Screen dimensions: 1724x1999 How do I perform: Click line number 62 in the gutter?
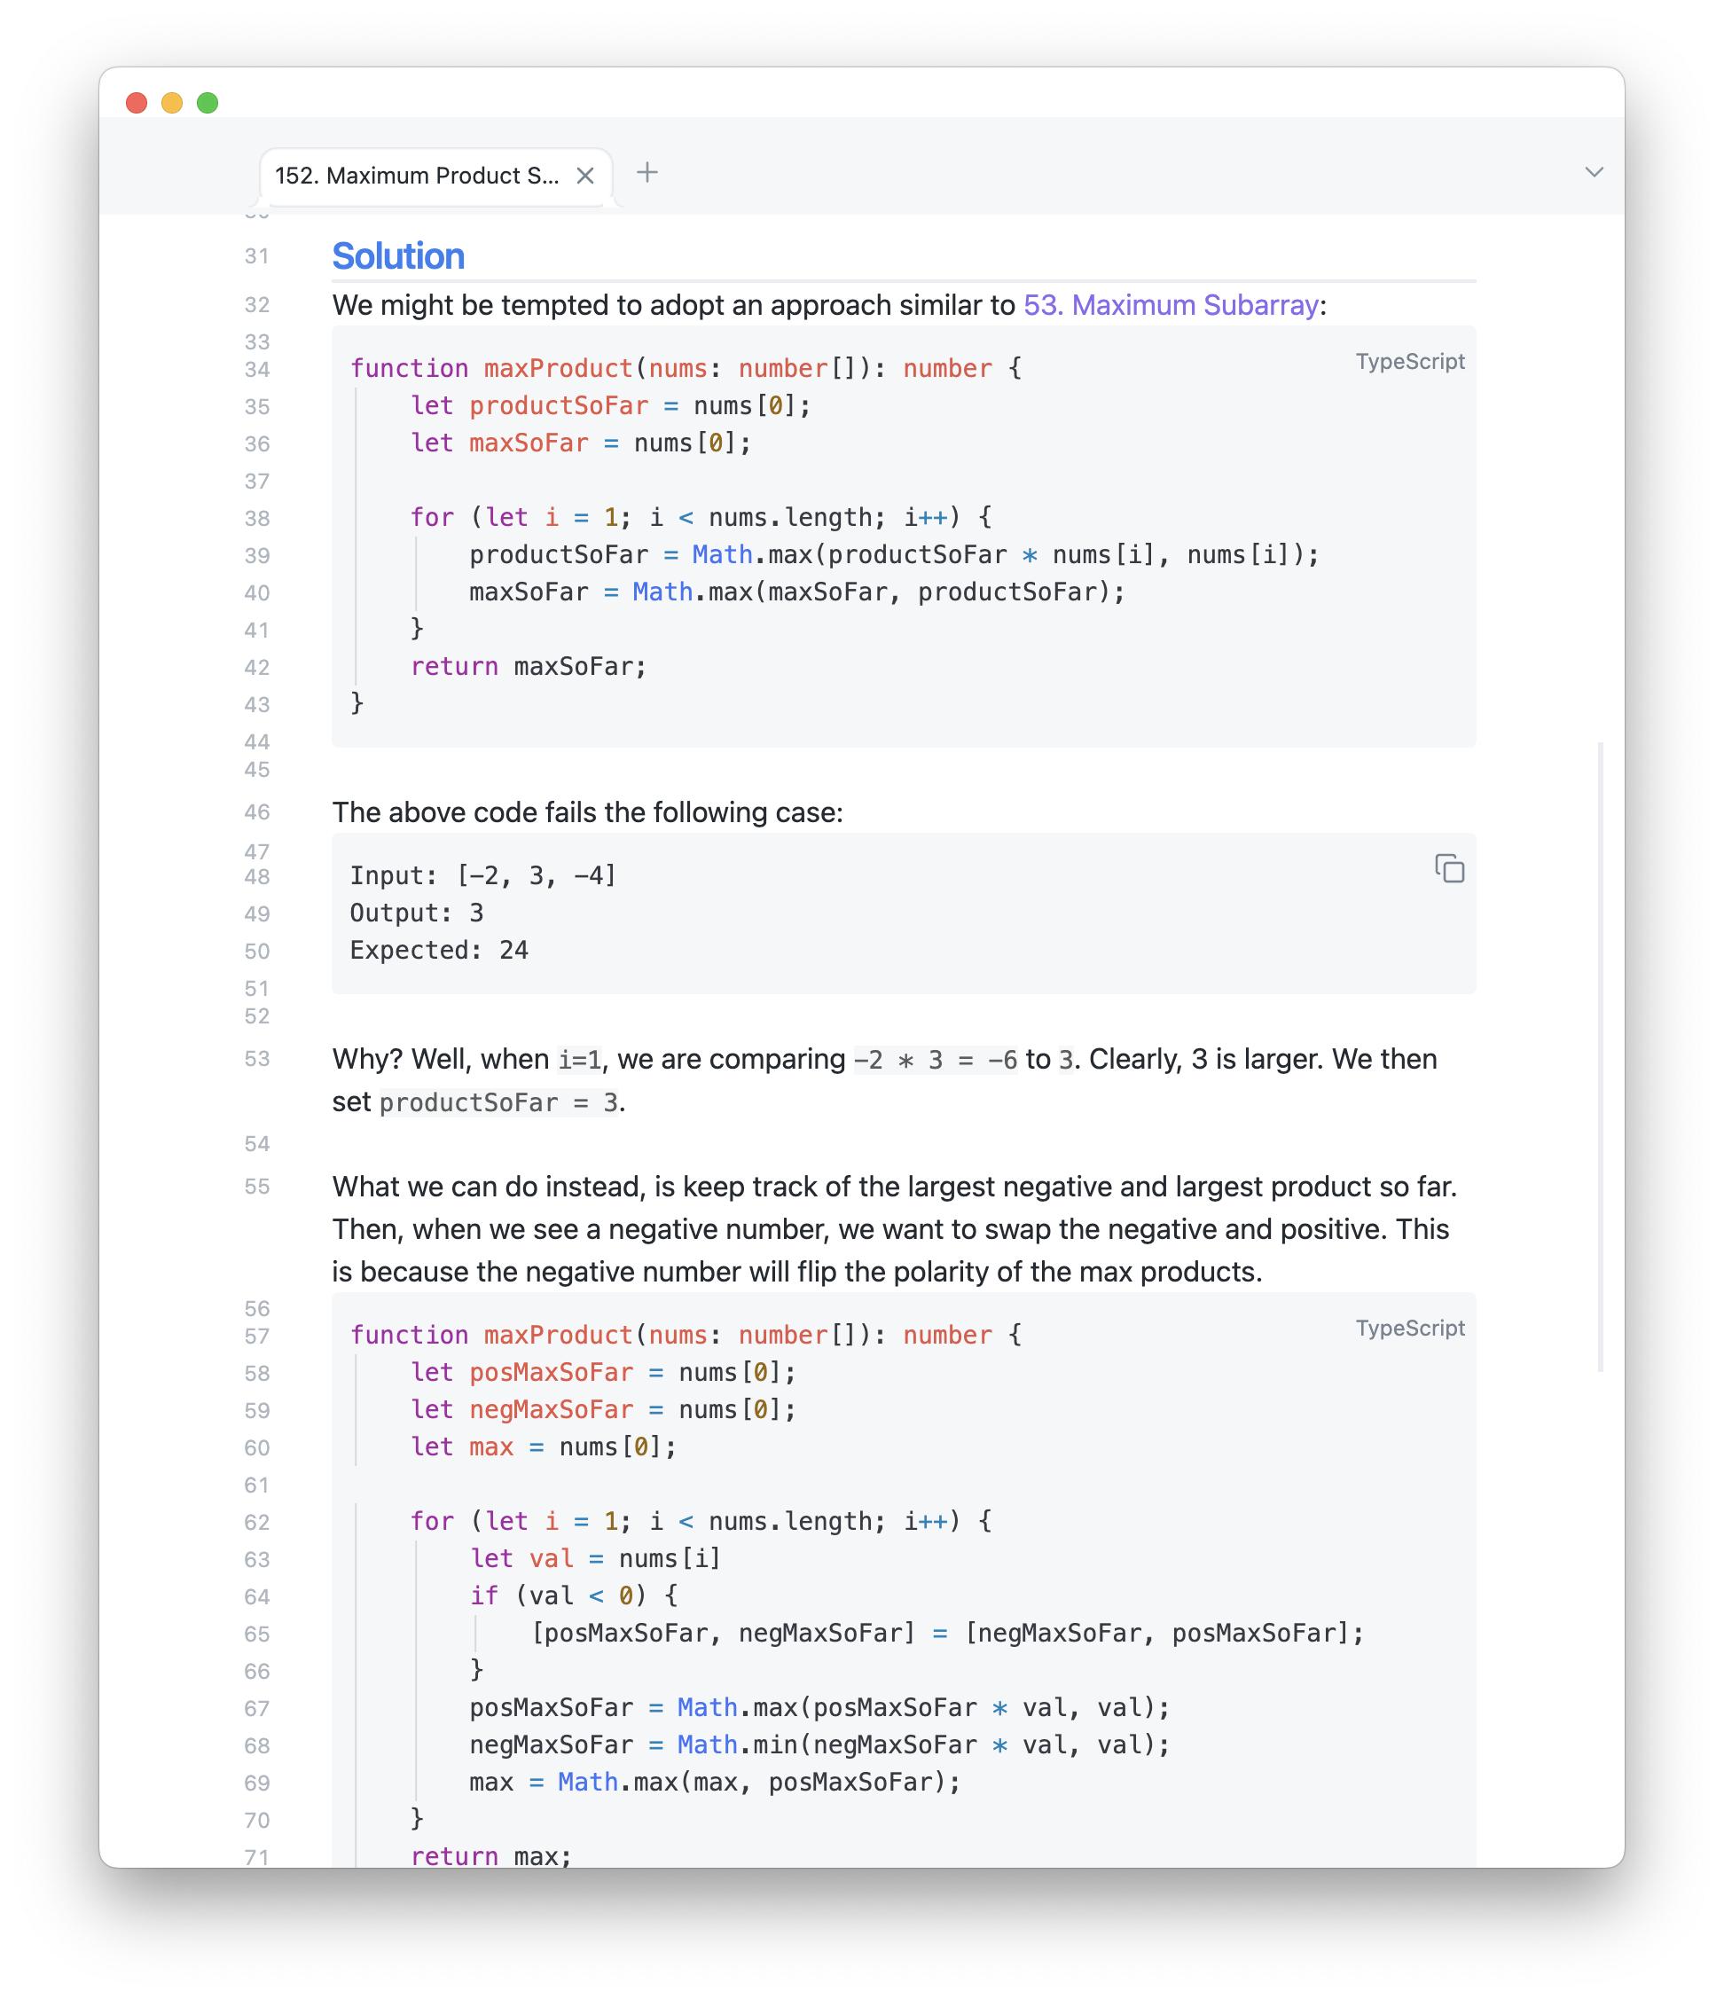pos(256,1523)
